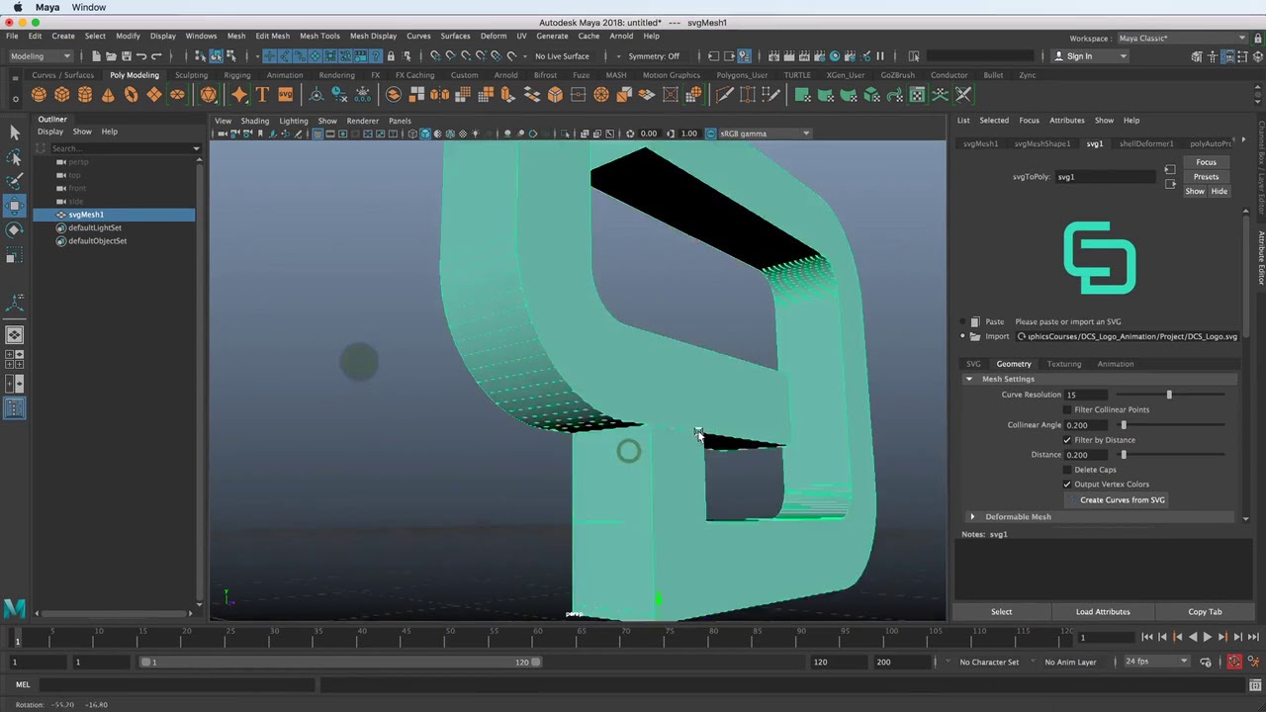Click the Load Attributes button
Screen dimensions: 1266x712
[x=1103, y=612]
